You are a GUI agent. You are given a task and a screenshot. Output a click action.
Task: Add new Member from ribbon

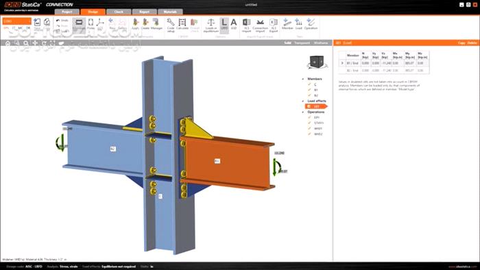click(x=287, y=24)
